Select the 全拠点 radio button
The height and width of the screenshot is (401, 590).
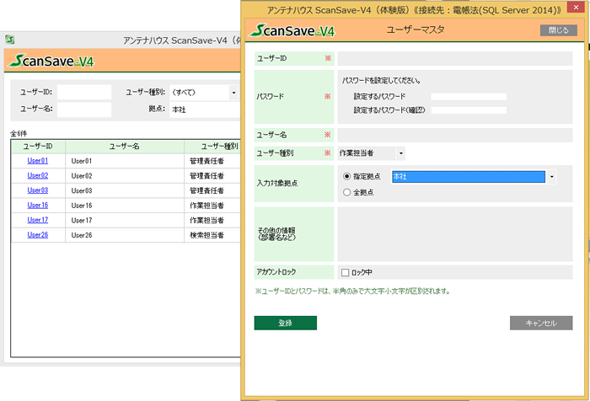point(347,192)
